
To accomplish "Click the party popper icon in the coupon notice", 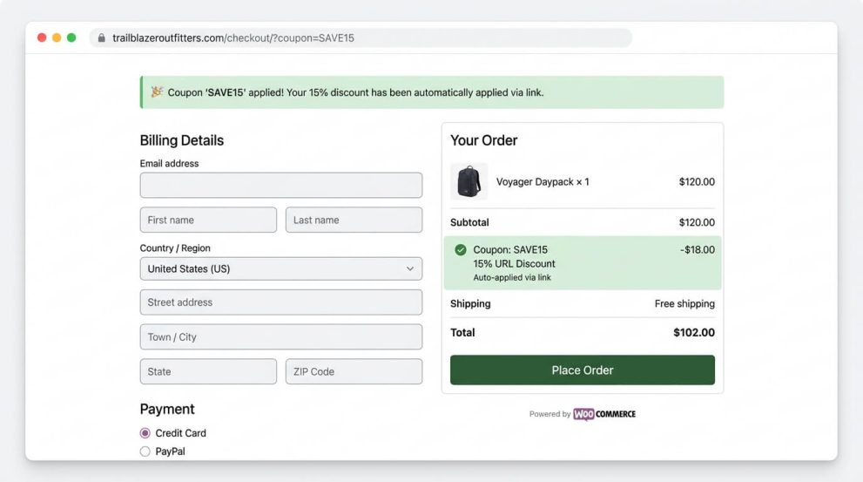I will pos(157,92).
